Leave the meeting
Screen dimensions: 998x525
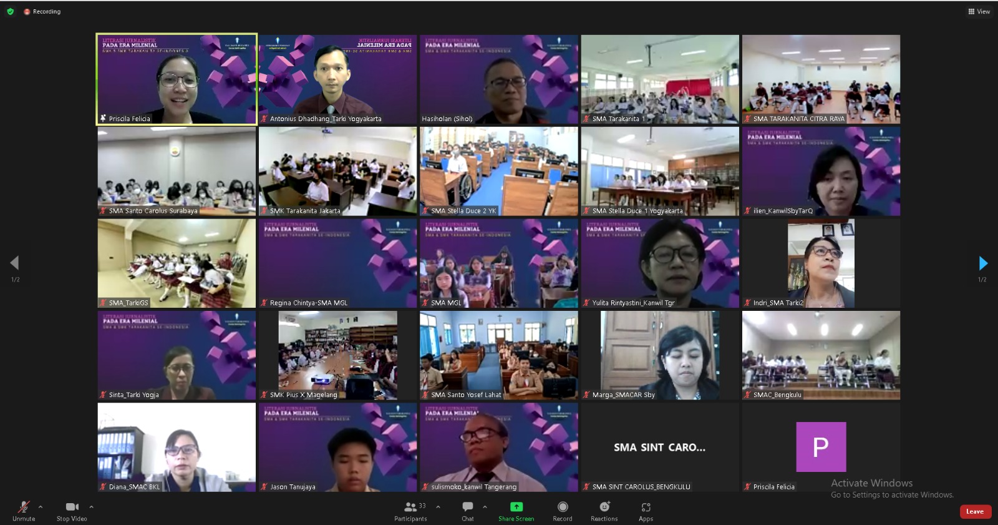coord(975,511)
